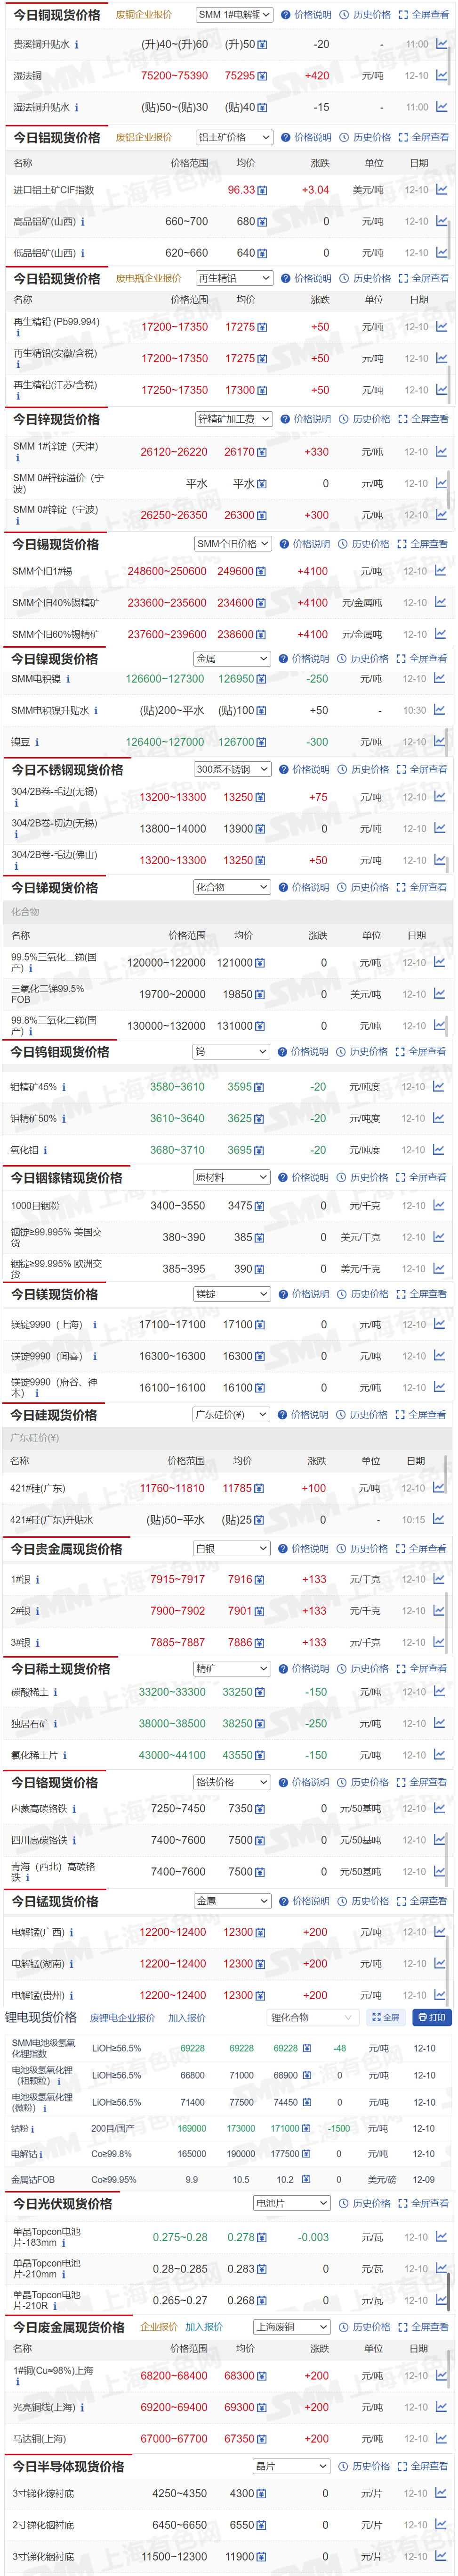This screenshot has width=458, height=2576.
Task: Open 锂化合物 dropdown in lithium section
Action: [313, 2017]
